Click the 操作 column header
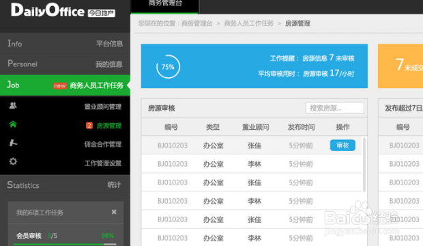423x246 pixels. (342, 127)
